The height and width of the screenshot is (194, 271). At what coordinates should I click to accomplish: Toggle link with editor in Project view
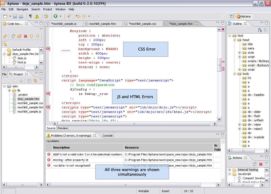[x=35, y=81]
